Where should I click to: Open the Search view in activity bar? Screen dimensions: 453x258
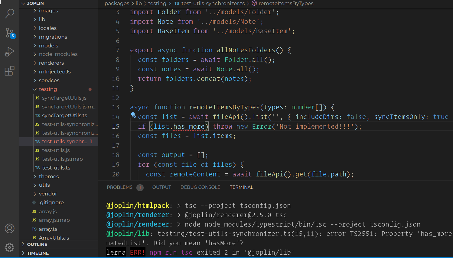10,14
